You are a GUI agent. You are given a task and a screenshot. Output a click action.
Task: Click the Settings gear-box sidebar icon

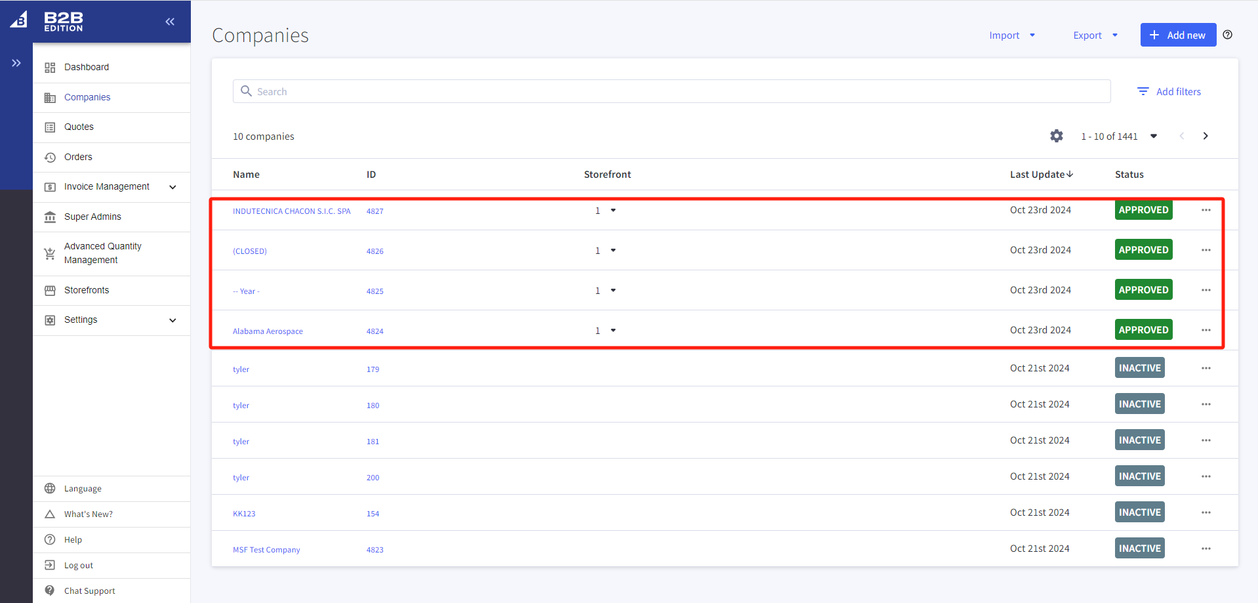click(50, 320)
